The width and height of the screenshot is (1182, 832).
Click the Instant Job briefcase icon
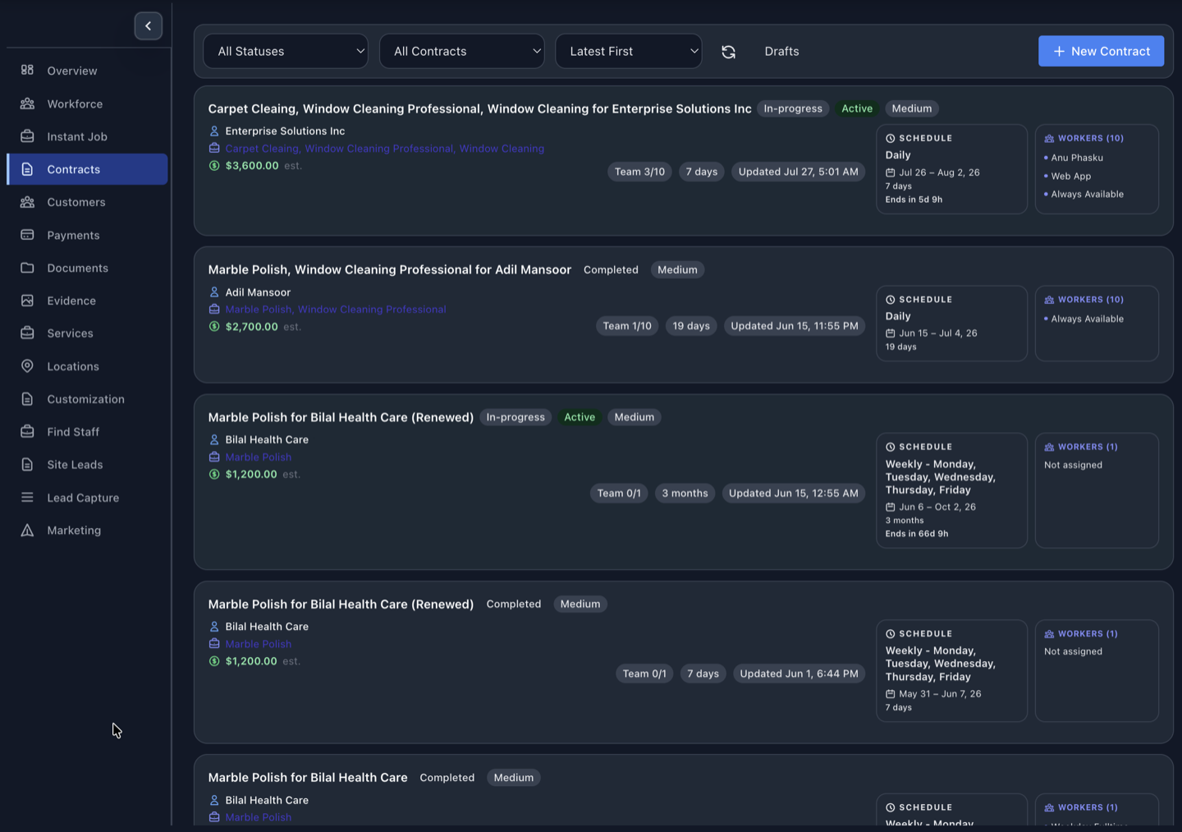pyautogui.click(x=27, y=136)
